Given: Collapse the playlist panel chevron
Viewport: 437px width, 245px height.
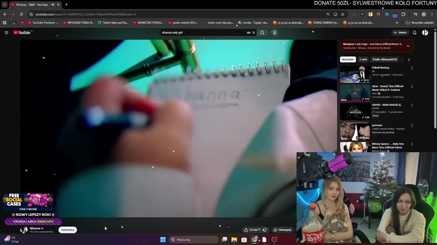Looking at the screenshot, I should (408, 46).
